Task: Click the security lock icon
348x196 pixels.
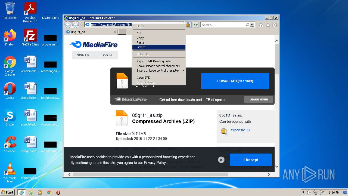Action: pos(188,25)
